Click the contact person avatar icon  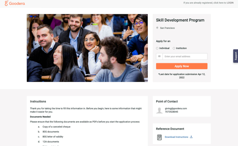(x=159, y=110)
